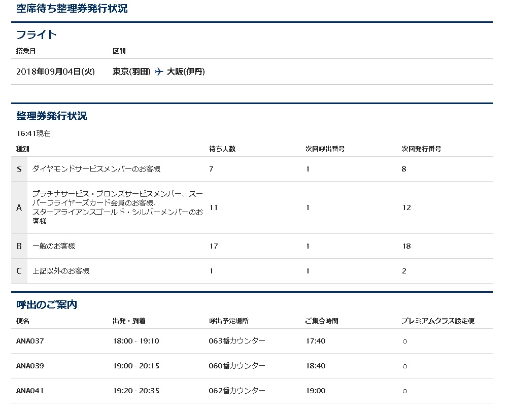Select the B category badge for general customers

[x=19, y=246]
